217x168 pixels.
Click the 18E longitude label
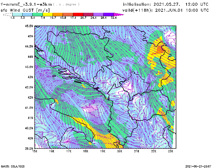(86, 151)
